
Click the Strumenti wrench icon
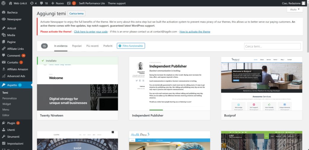click(4, 137)
